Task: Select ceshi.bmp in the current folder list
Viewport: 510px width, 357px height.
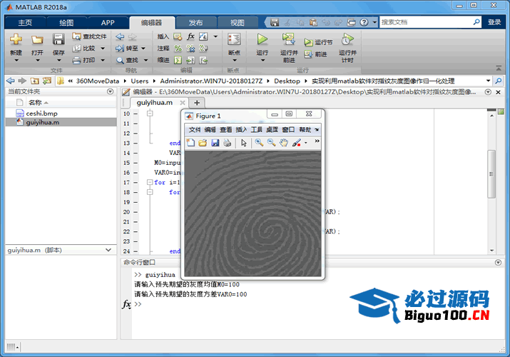Action: (x=41, y=113)
